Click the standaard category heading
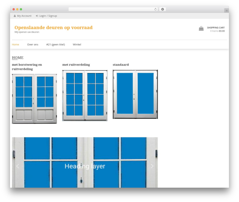 (120, 64)
